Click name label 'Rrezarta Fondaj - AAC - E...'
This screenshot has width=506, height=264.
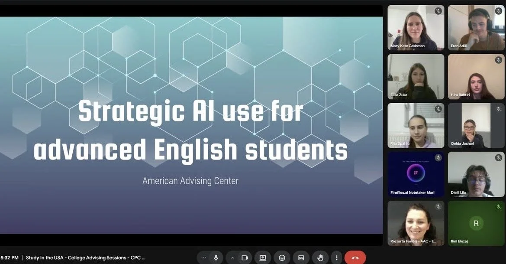pos(413,241)
